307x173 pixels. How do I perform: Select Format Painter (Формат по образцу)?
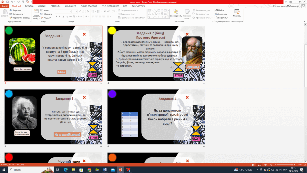(x=20, y=18)
